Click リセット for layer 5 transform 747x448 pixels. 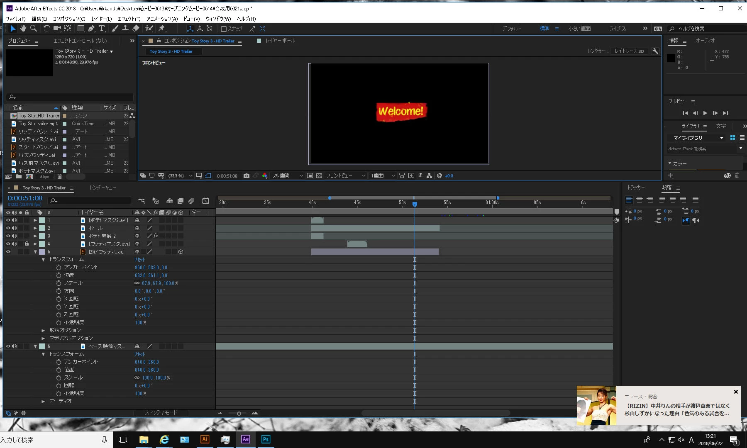point(139,260)
